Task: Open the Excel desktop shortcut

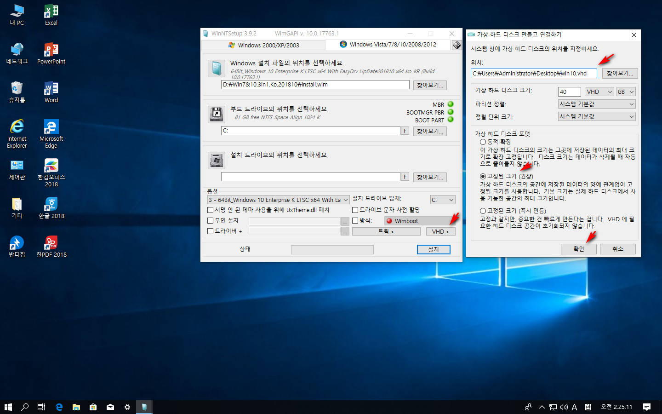Action: 51,15
